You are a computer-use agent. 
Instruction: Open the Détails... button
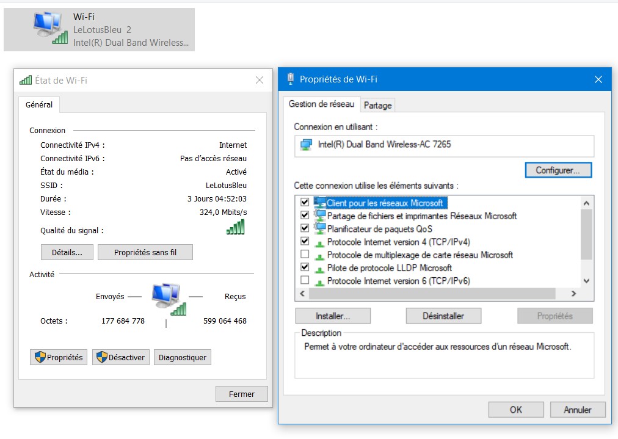click(67, 252)
